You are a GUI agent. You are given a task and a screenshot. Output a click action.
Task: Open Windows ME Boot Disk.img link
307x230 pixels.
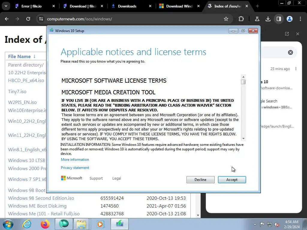click(37, 206)
